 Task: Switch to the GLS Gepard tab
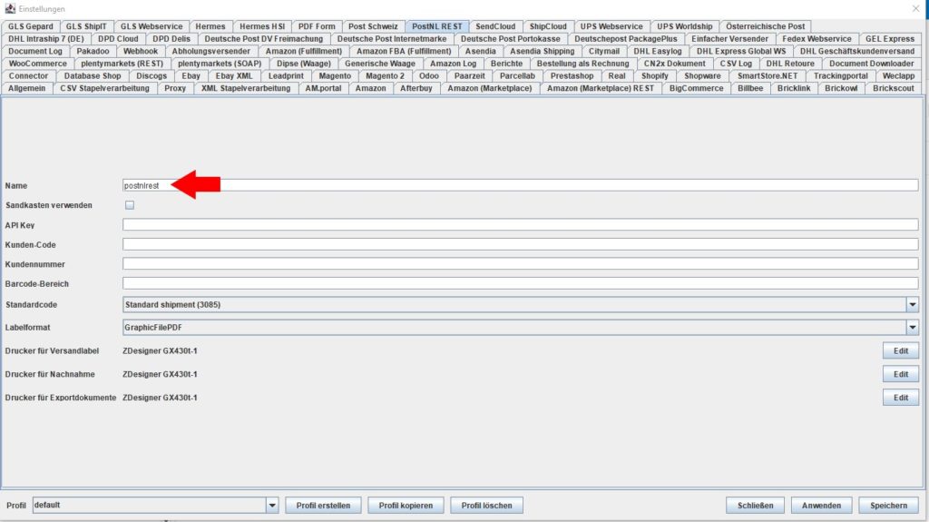point(30,26)
